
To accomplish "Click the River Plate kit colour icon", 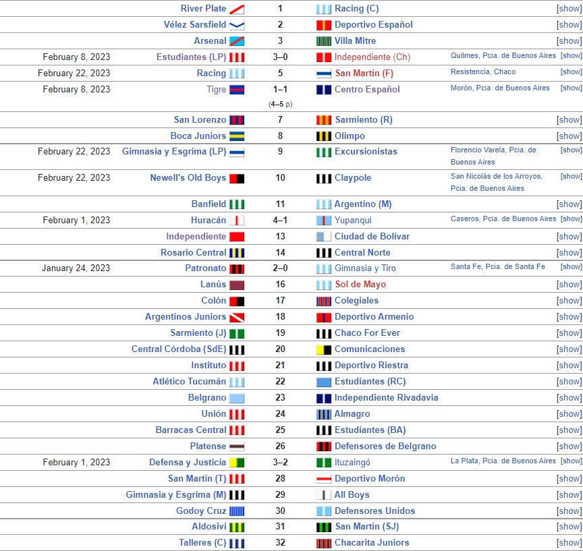I will pyautogui.click(x=236, y=9).
